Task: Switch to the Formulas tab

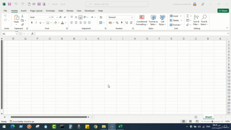Action: pyautogui.click(x=51, y=11)
